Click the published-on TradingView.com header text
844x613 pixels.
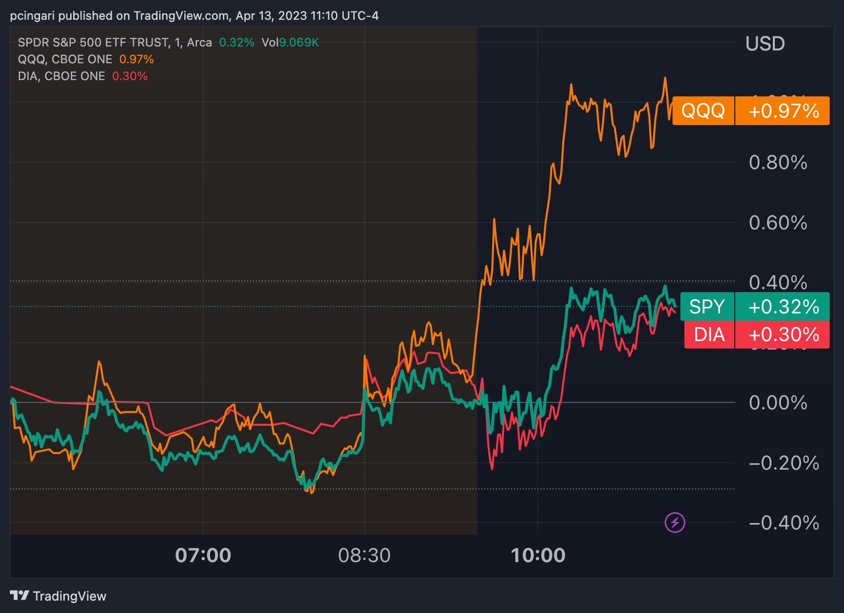(194, 16)
